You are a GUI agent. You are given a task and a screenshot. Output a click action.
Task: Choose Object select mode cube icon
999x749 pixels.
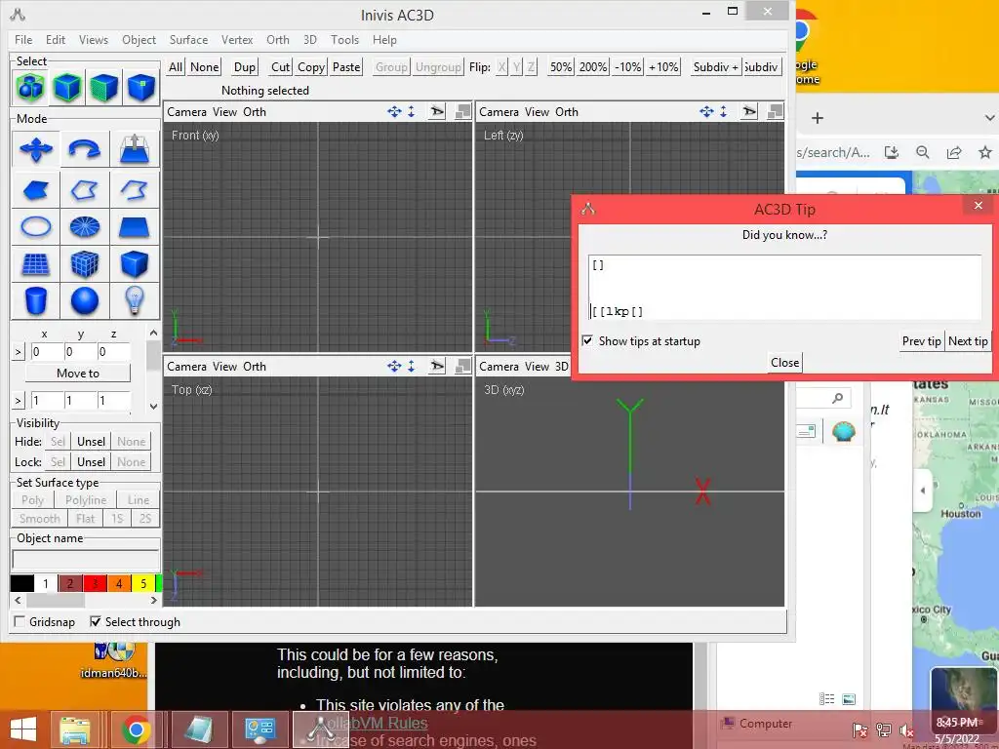67,87
